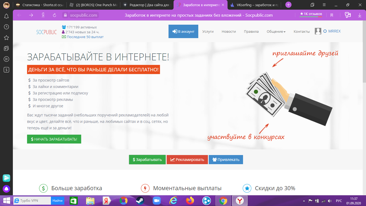Open favorites star in sidebar
Screen dimensions: 366x206
coord(6,38)
